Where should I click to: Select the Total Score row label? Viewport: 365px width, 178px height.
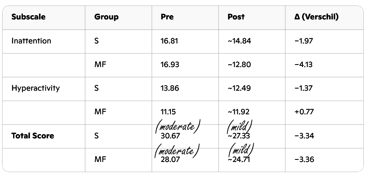click(x=33, y=136)
